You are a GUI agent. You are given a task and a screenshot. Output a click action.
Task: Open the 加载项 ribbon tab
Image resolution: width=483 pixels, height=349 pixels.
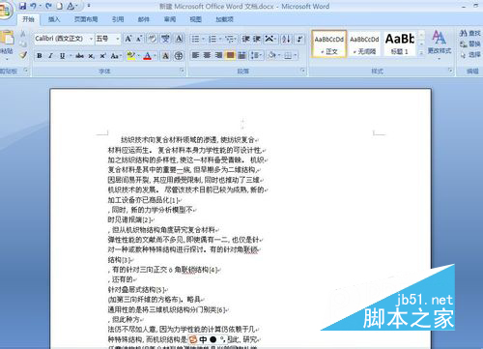click(224, 19)
